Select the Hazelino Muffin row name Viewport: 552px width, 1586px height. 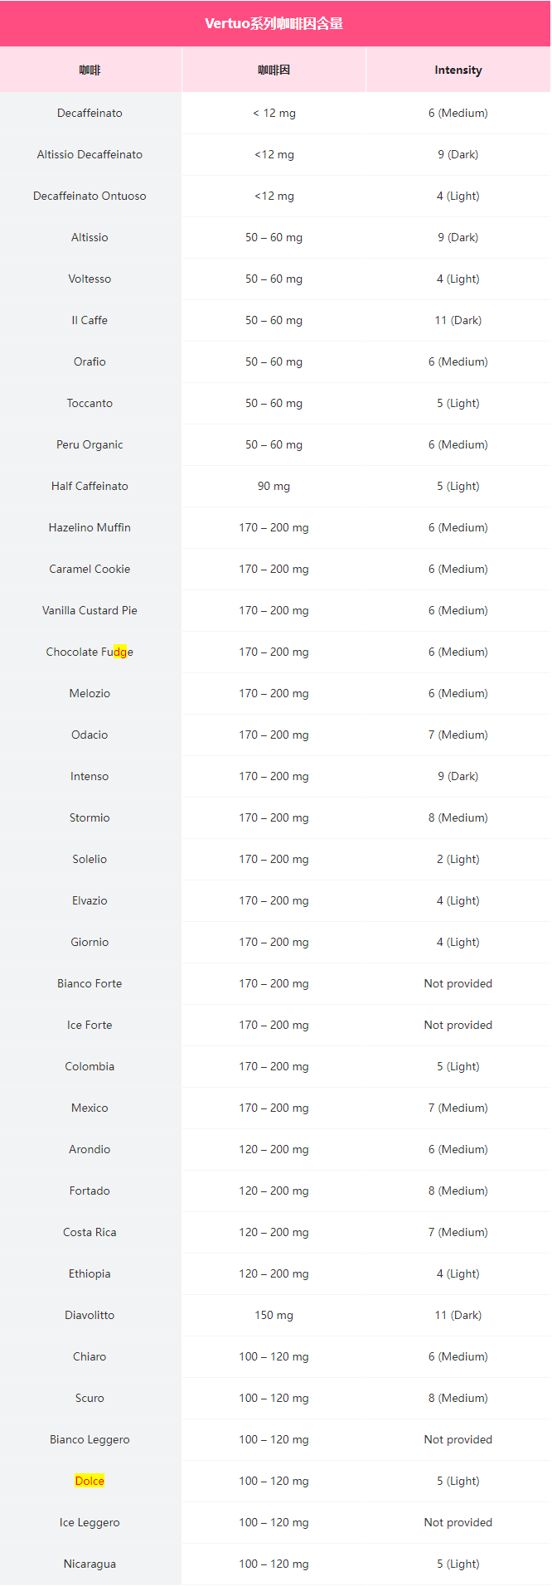pyautogui.click(x=90, y=527)
